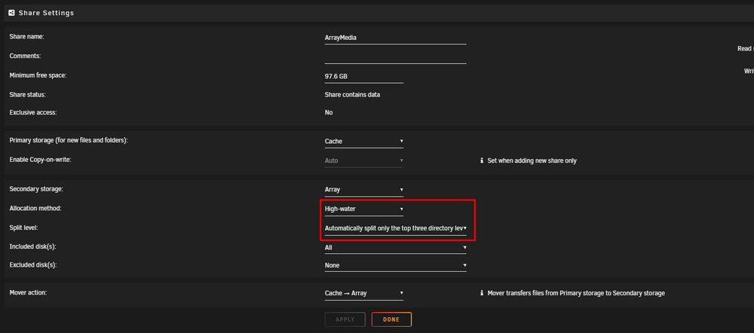754x333 pixels.
Task: Click the 'Enable Copy-on-write:' label
Action: (41, 160)
